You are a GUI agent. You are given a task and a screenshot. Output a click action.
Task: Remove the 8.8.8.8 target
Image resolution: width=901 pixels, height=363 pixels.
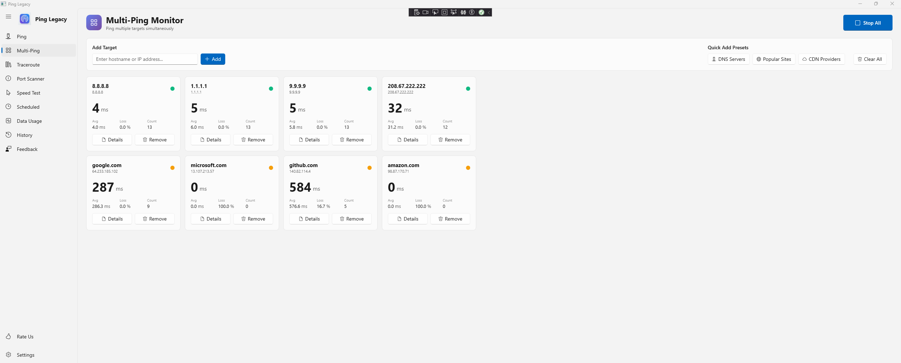pyautogui.click(x=155, y=140)
